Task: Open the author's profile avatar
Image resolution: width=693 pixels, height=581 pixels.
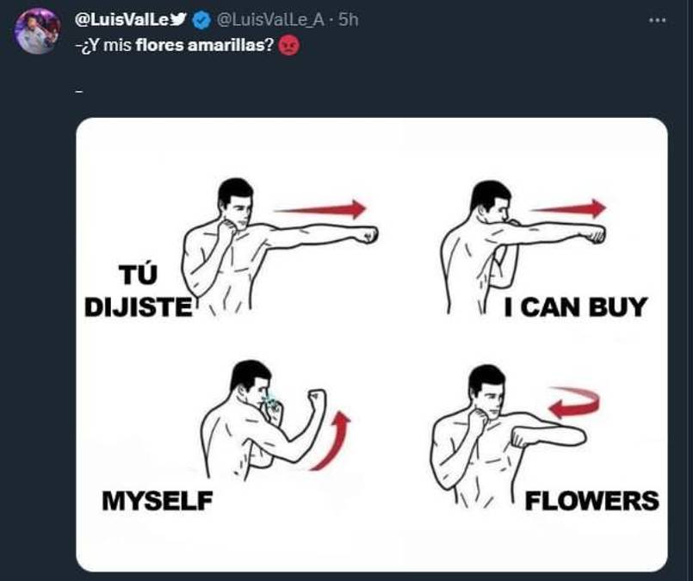Action: tap(36, 31)
